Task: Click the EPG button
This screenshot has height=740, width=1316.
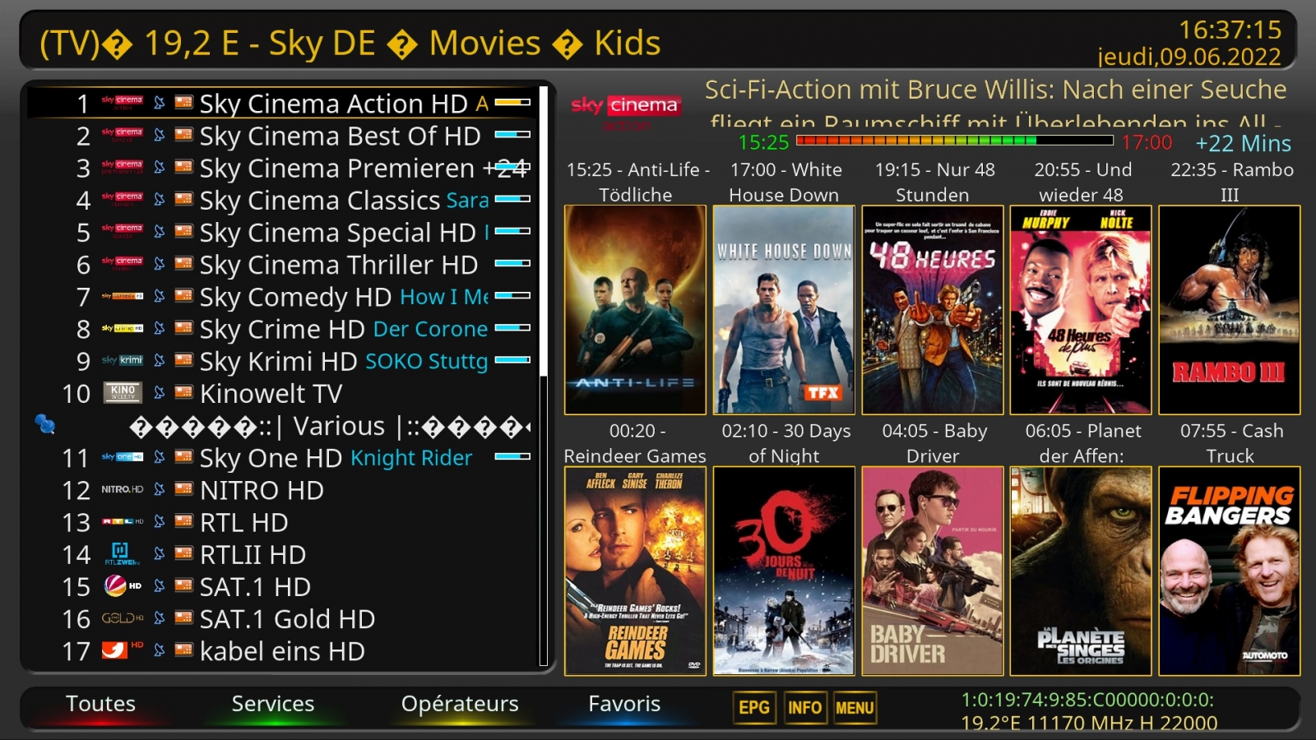Action: pyautogui.click(x=754, y=708)
